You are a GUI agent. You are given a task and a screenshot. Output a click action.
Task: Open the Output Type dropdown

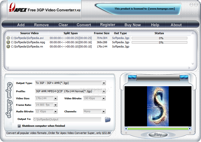104,83
